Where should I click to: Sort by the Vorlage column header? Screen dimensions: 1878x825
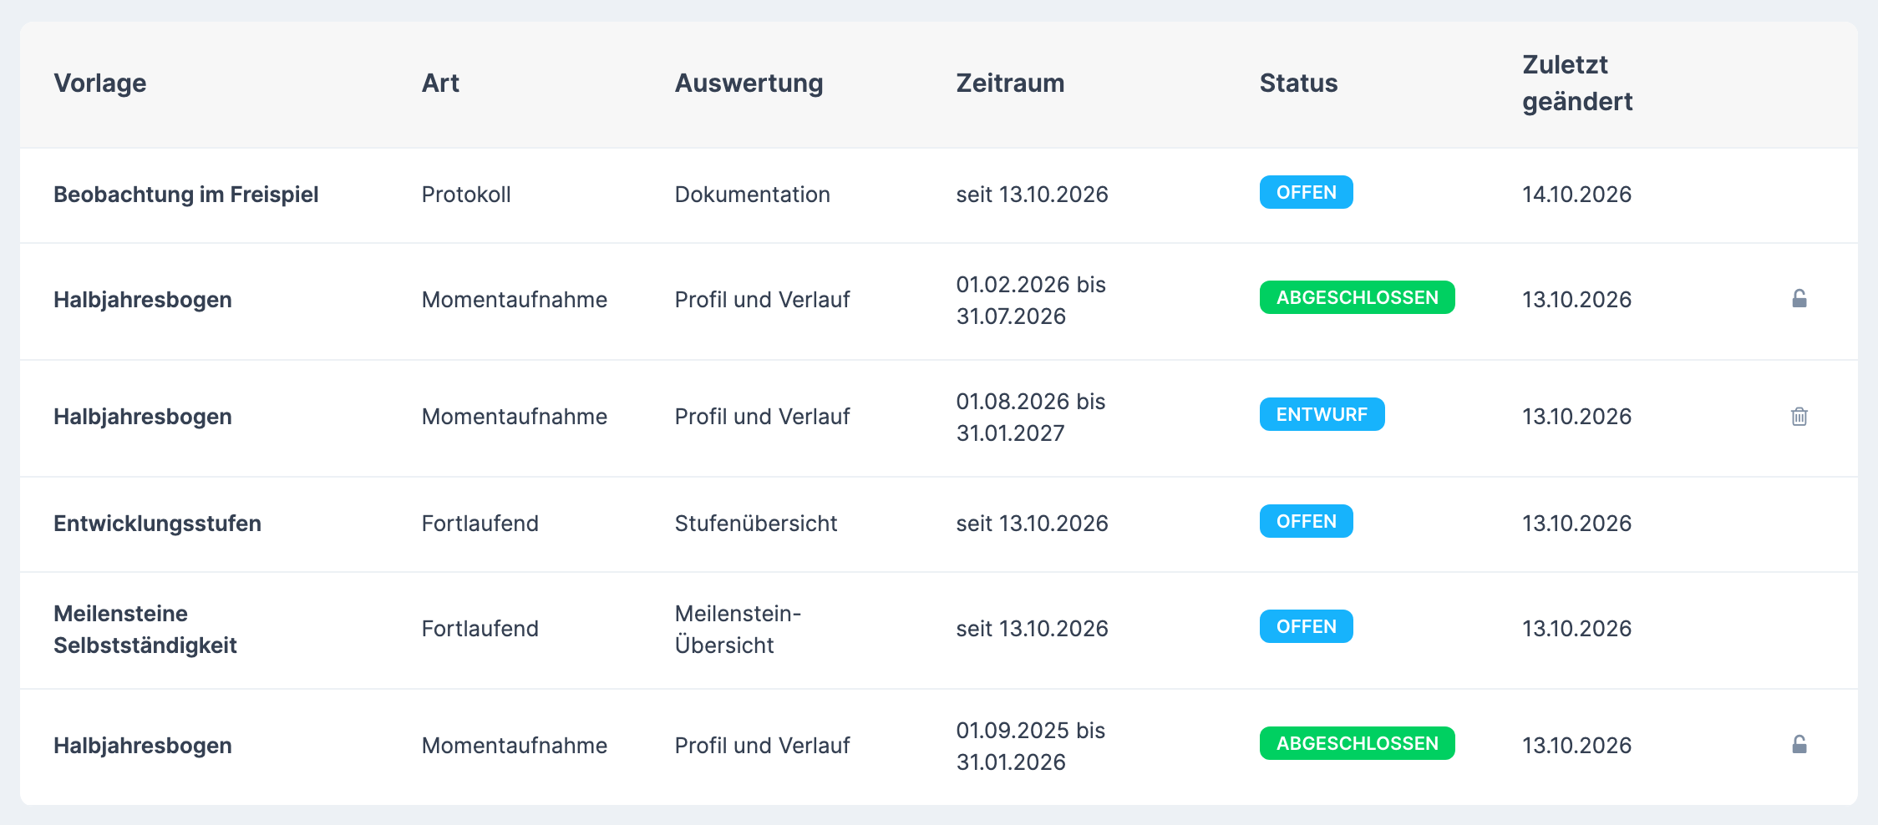[100, 83]
